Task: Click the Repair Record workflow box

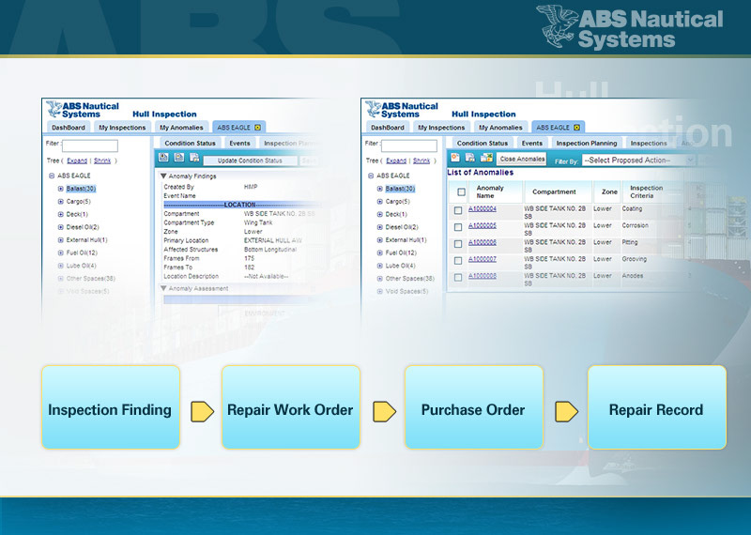Action: click(656, 407)
